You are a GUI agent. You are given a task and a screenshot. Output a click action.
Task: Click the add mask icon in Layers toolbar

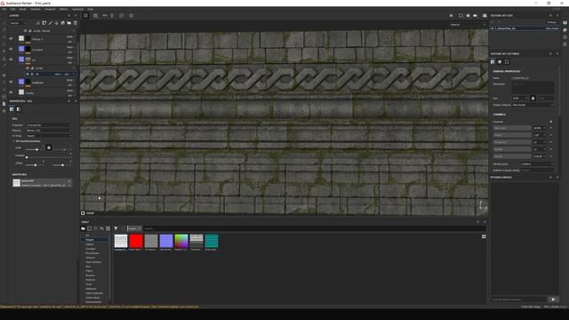click(44, 23)
